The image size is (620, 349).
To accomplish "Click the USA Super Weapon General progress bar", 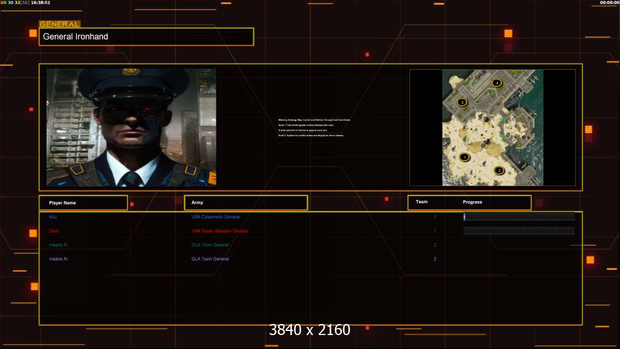I will click(x=519, y=231).
